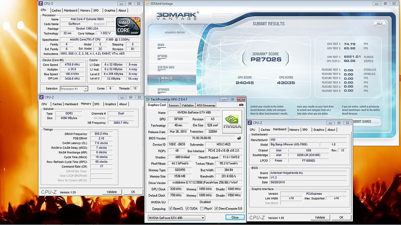Open Memory tab in the CPU-Z Mainboard window
The height and width of the screenshot is (225, 401).
pyautogui.click(x=294, y=130)
